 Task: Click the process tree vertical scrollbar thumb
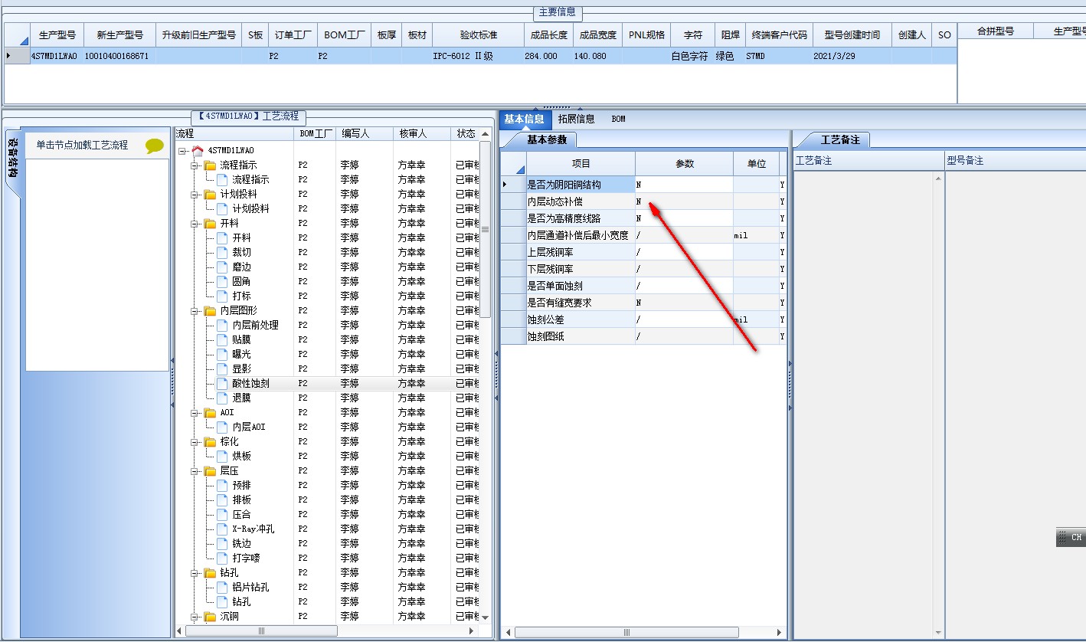click(x=485, y=229)
